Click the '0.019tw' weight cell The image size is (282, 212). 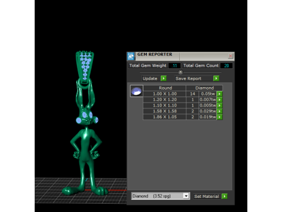(x=208, y=117)
